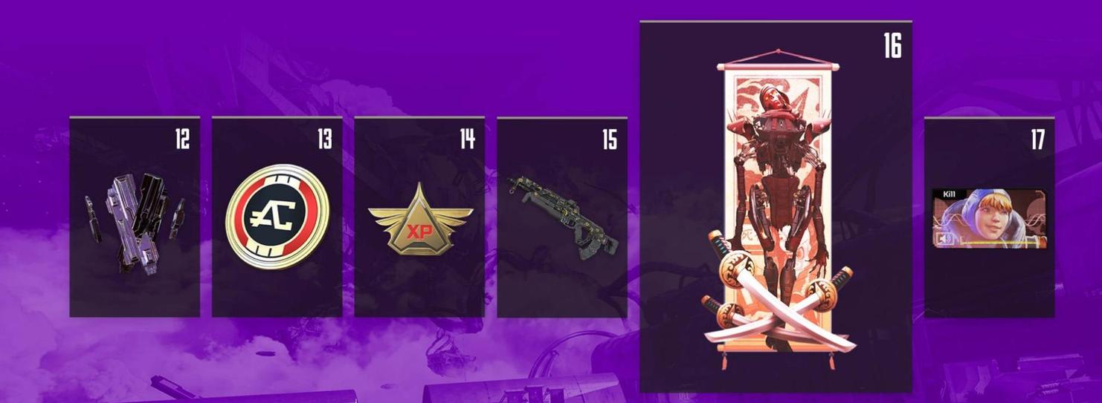1102x403 pixels.
Task: Open the level 16 featured reward card
Action: tap(776, 206)
